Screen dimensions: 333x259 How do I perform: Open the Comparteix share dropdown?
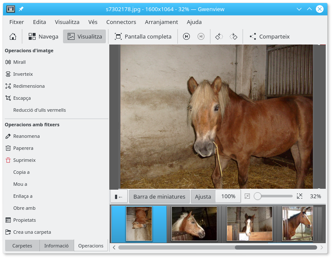click(270, 37)
